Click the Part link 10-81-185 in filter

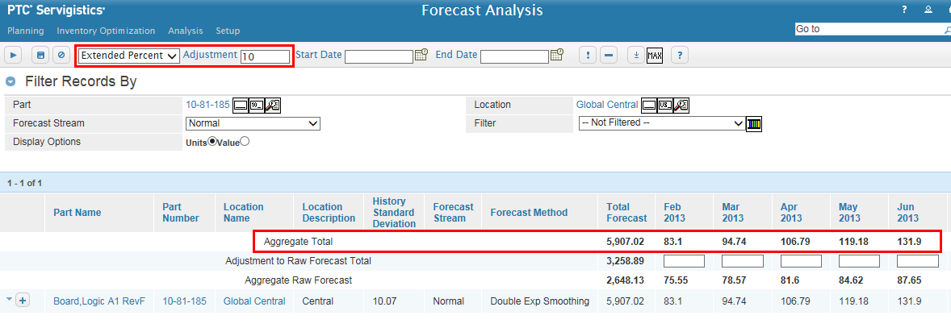tap(207, 105)
